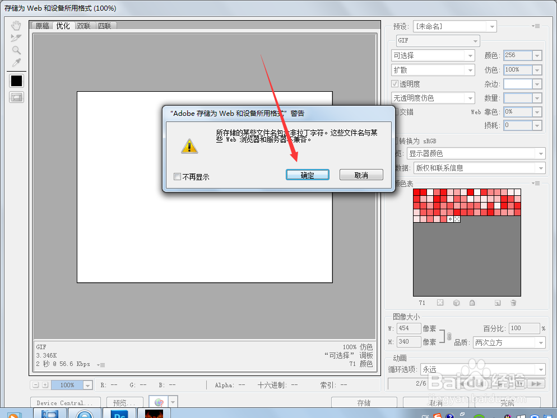The width and height of the screenshot is (557, 418).
Task: Click the W width field showing 454
Action: [409, 328]
